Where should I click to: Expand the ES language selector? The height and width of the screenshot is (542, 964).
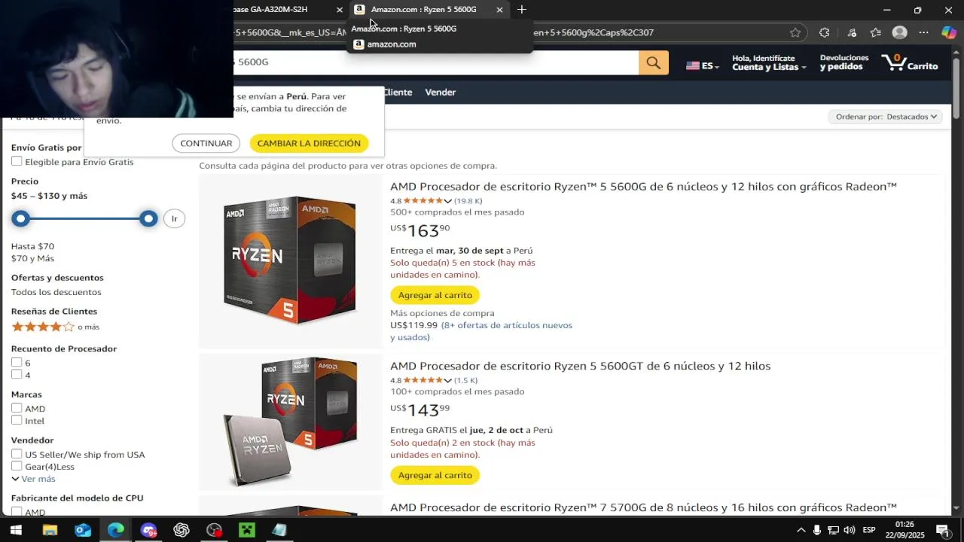point(702,65)
